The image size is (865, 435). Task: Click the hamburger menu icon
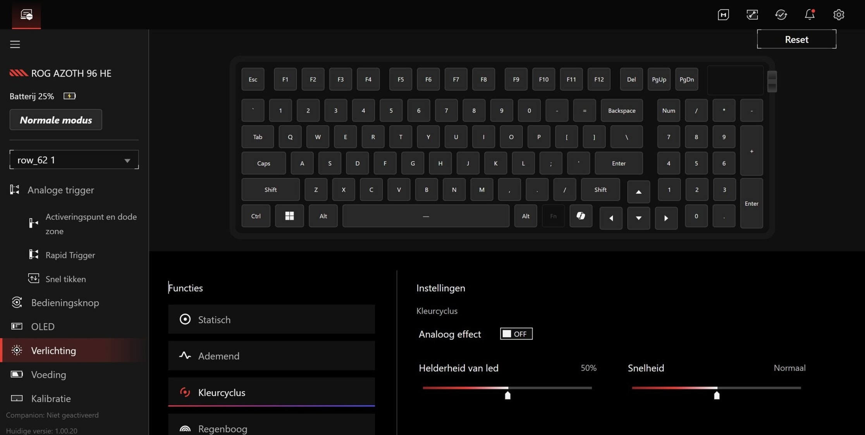15,44
